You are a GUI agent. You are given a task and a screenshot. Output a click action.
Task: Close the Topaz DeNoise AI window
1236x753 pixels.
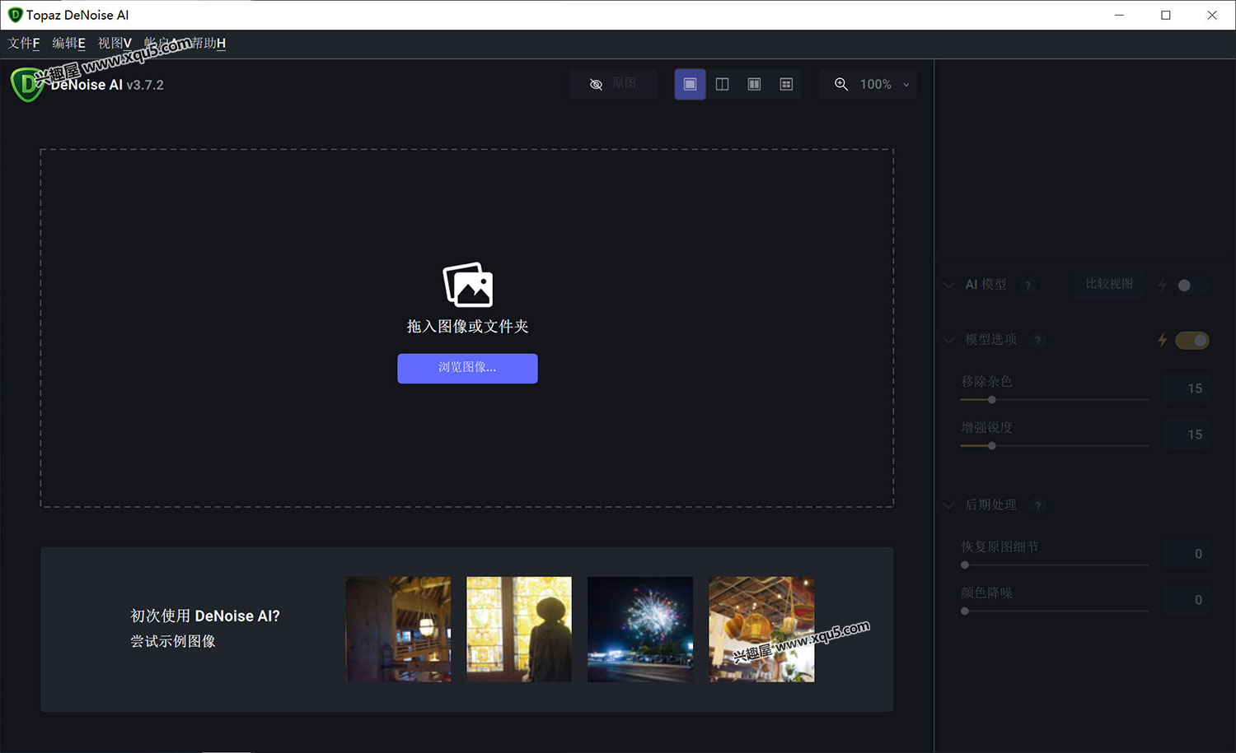coord(1211,15)
